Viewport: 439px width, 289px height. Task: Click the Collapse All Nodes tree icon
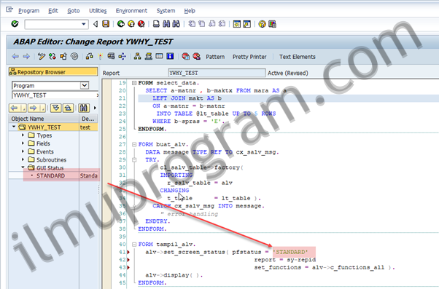tap(68, 108)
